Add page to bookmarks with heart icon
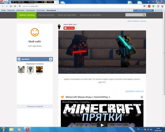This screenshot has height=132, width=165. (144, 6)
